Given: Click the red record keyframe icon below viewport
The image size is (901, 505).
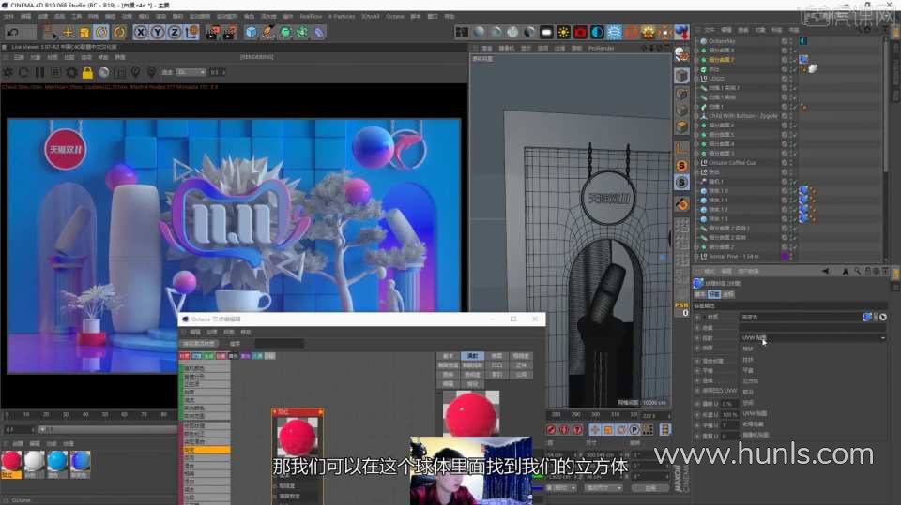Looking at the screenshot, I should pos(551,429).
